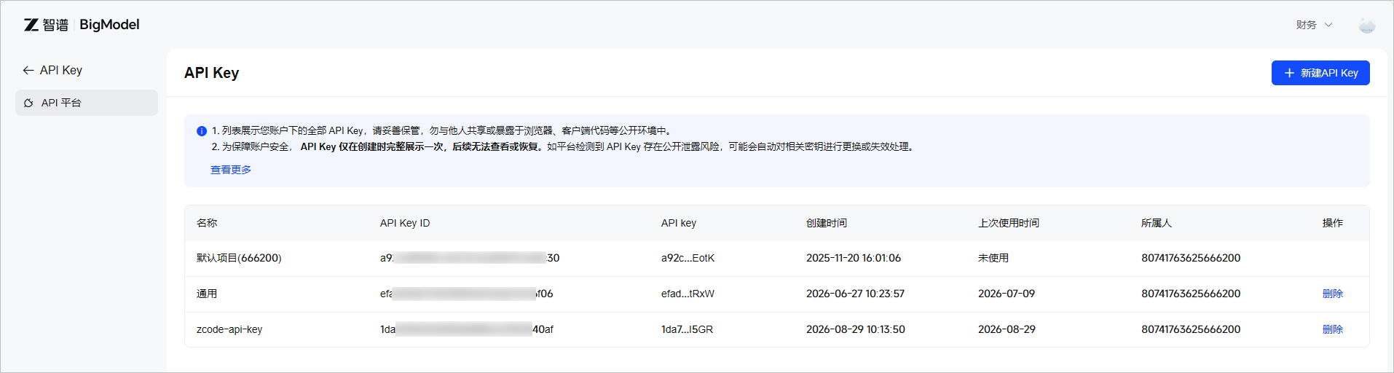Click the 上次使用时间 column header

[x=1009, y=223]
